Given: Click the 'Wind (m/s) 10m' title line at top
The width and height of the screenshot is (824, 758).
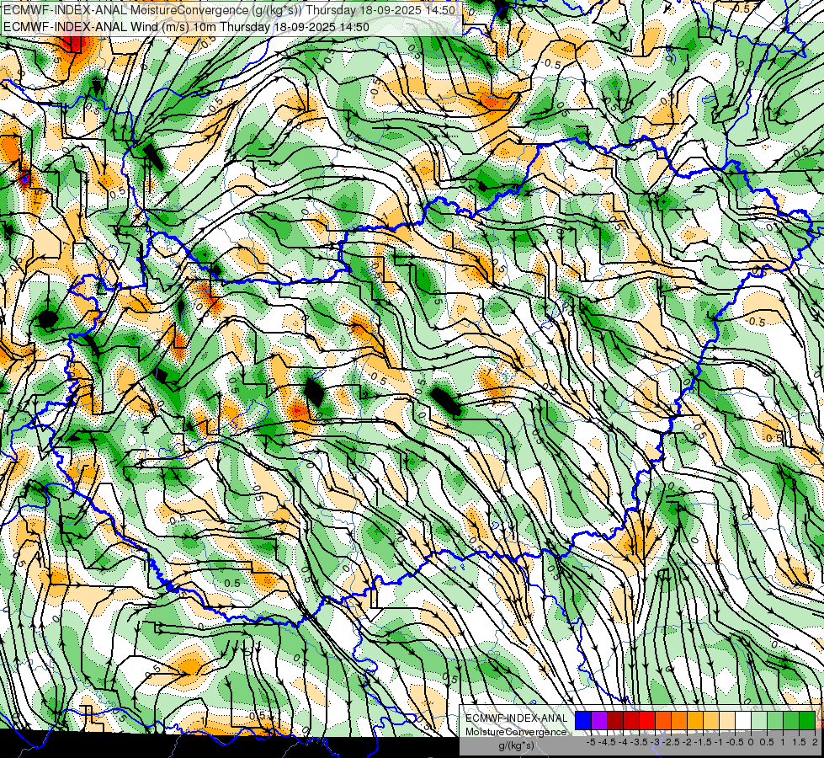Looking at the screenshot, I should (186, 27).
